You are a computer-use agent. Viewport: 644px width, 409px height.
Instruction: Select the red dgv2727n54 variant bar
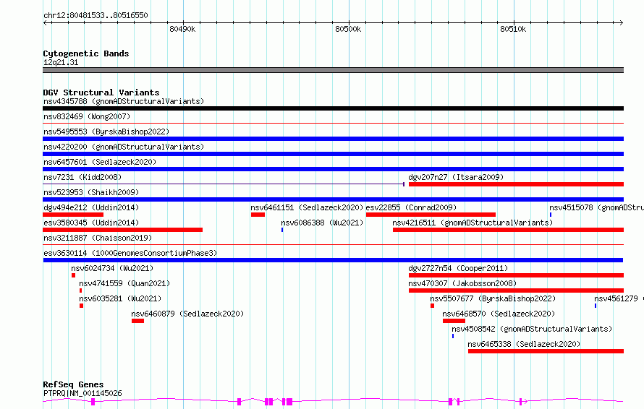click(516, 275)
